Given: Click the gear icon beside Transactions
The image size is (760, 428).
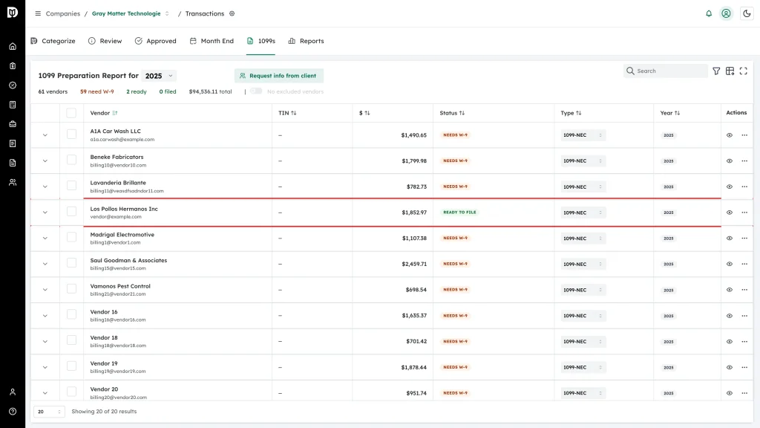Looking at the screenshot, I should click(232, 13).
